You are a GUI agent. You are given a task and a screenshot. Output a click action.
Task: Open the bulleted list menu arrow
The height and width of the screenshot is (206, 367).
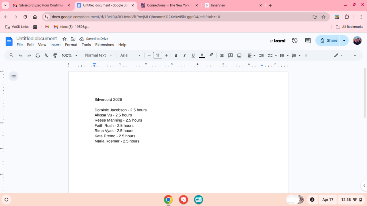point(288,56)
